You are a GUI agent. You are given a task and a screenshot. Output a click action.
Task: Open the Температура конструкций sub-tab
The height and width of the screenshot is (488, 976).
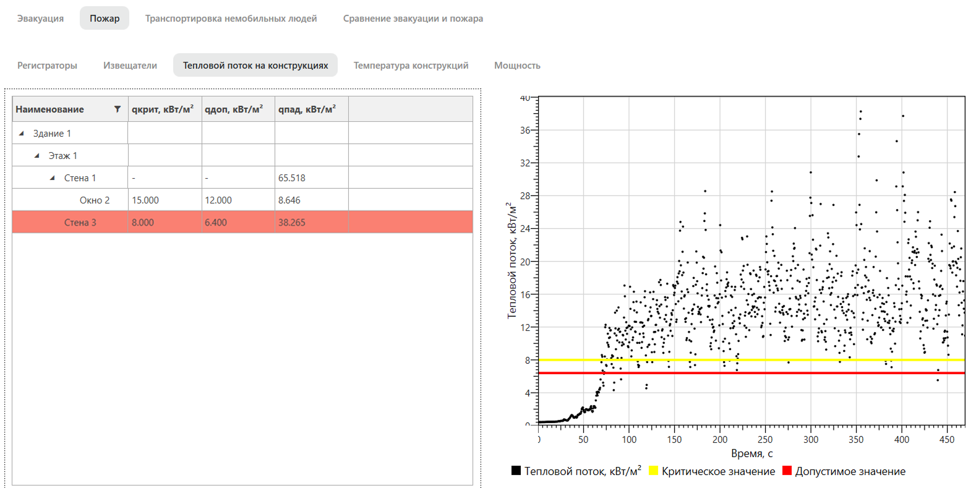tap(411, 66)
